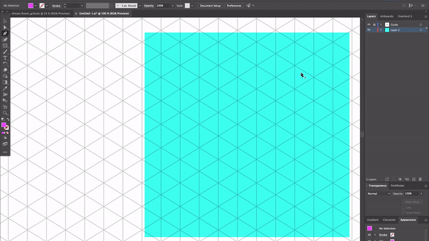429x241 pixels.
Task: Switch to the Character tab
Action: pos(389,220)
